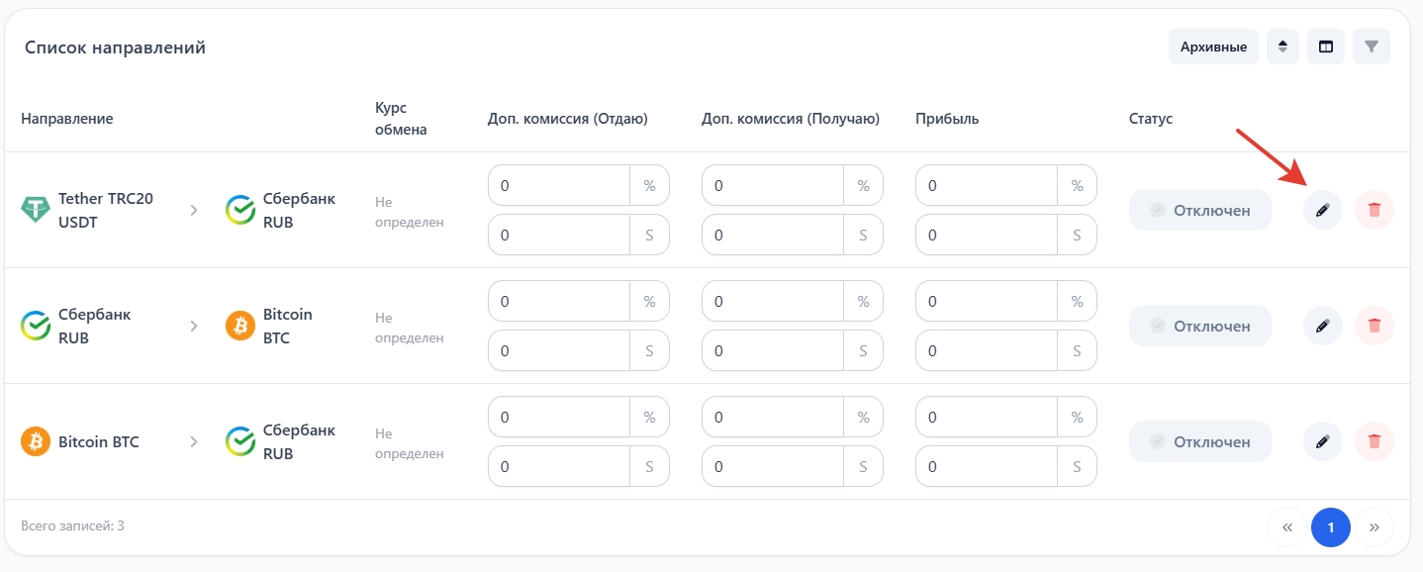Open the filter icon in header
Viewport: 1423px width, 572px height.
click(1371, 47)
